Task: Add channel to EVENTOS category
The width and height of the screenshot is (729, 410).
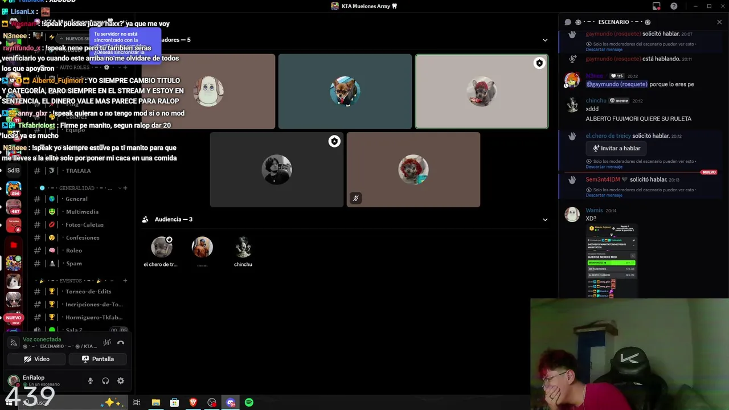Action: coord(125,281)
